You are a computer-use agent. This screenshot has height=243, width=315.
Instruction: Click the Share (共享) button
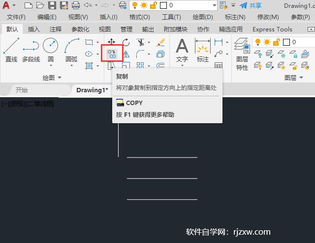[x=251, y=5]
